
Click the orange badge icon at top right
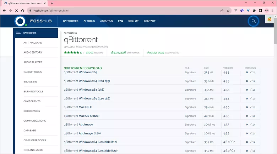(x=269, y=19)
